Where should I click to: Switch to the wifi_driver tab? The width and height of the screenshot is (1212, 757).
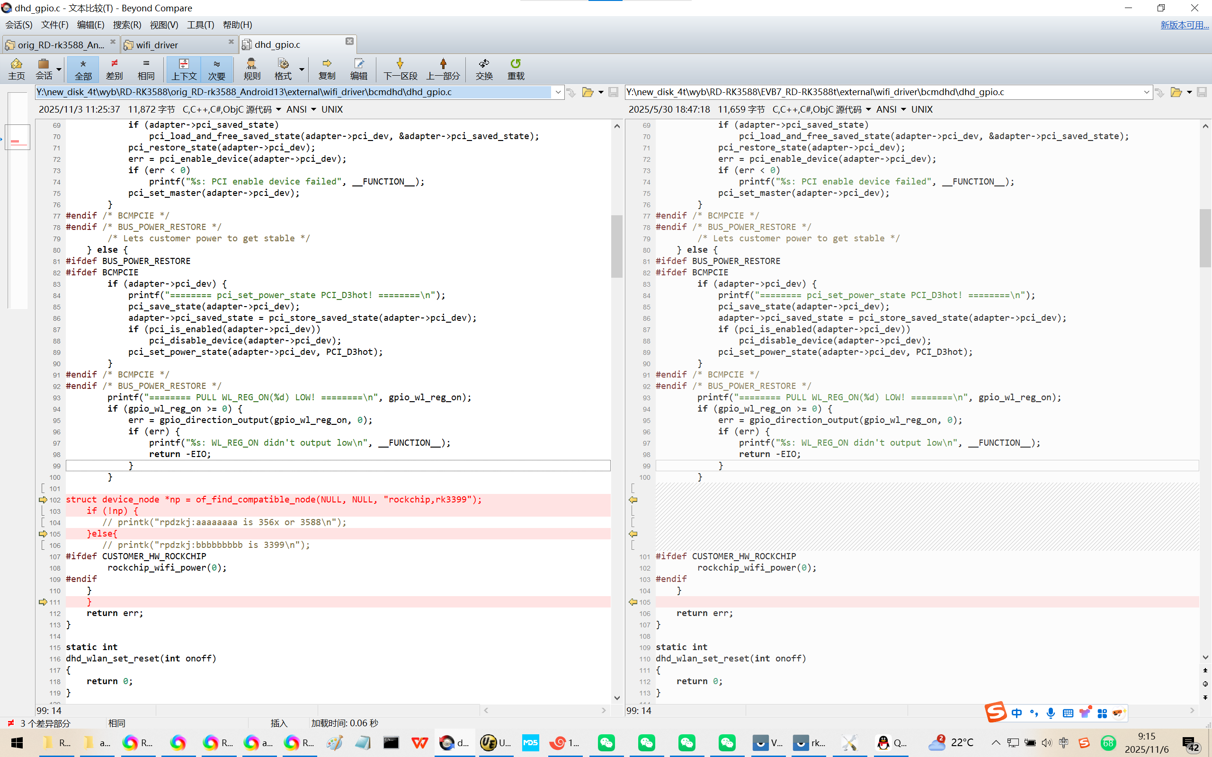point(156,44)
